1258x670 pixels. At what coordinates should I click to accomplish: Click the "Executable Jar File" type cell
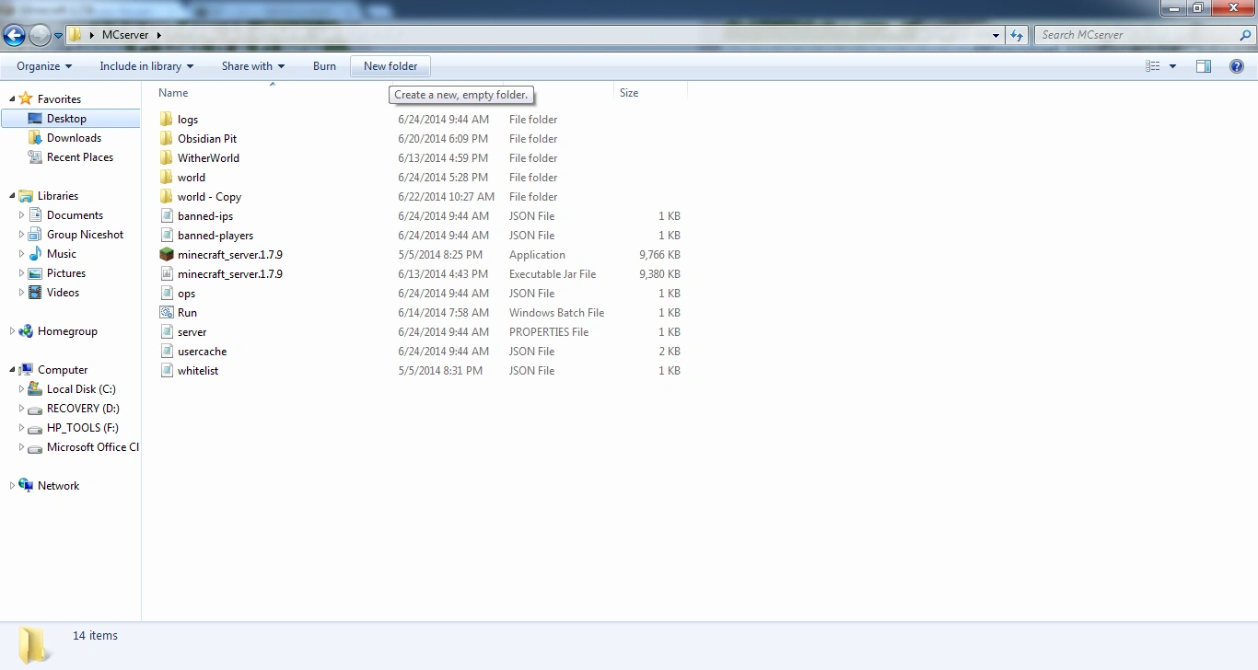(x=553, y=274)
